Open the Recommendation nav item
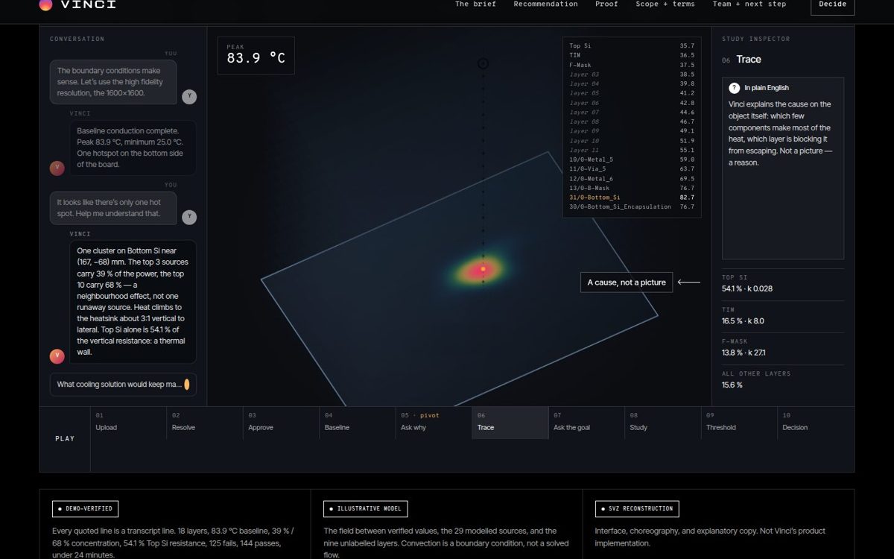Viewport: 894px width, 559px height. (x=545, y=4)
